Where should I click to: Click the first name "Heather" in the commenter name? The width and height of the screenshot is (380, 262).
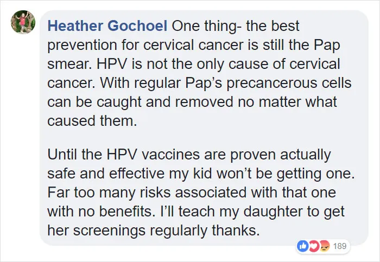click(75, 26)
